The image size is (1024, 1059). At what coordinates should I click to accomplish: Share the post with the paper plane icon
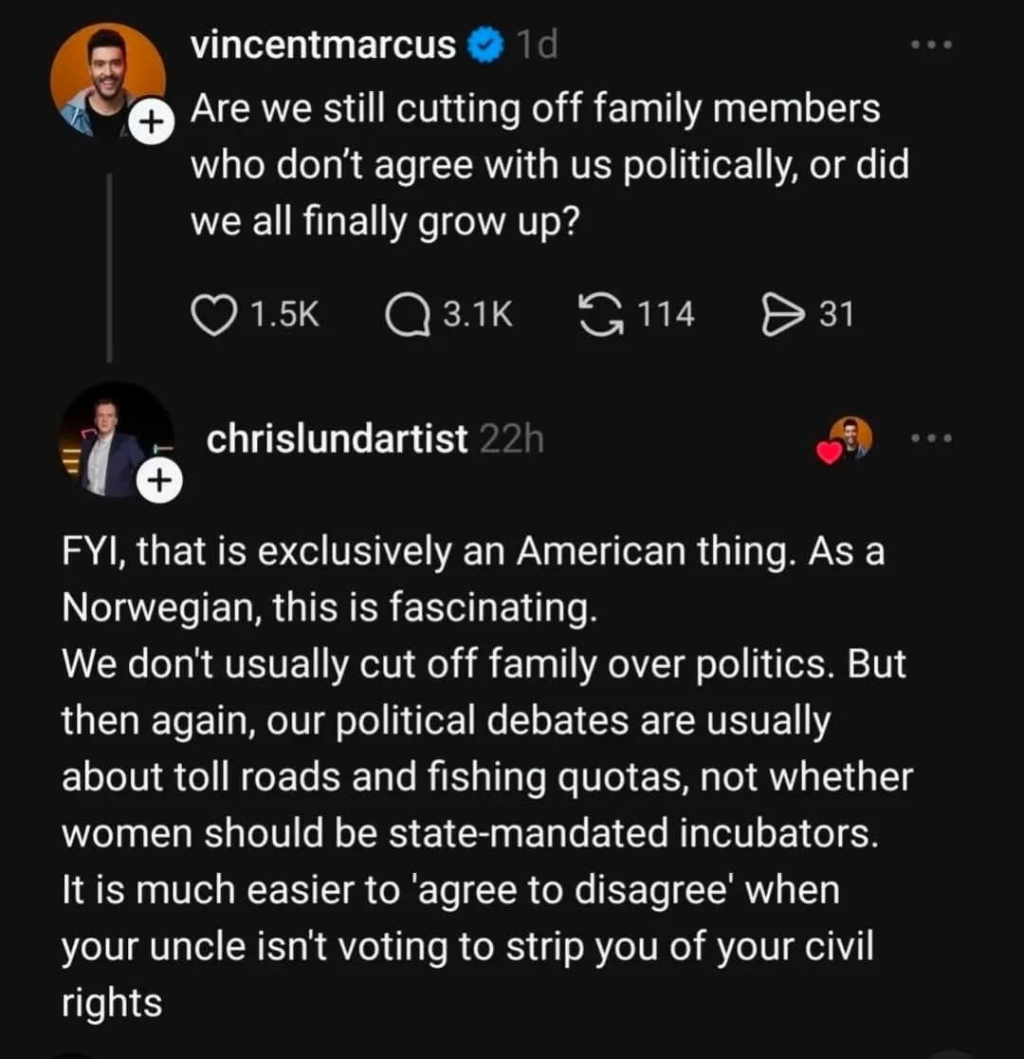783,314
